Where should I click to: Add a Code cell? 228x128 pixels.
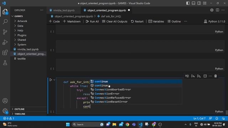(55, 21)
